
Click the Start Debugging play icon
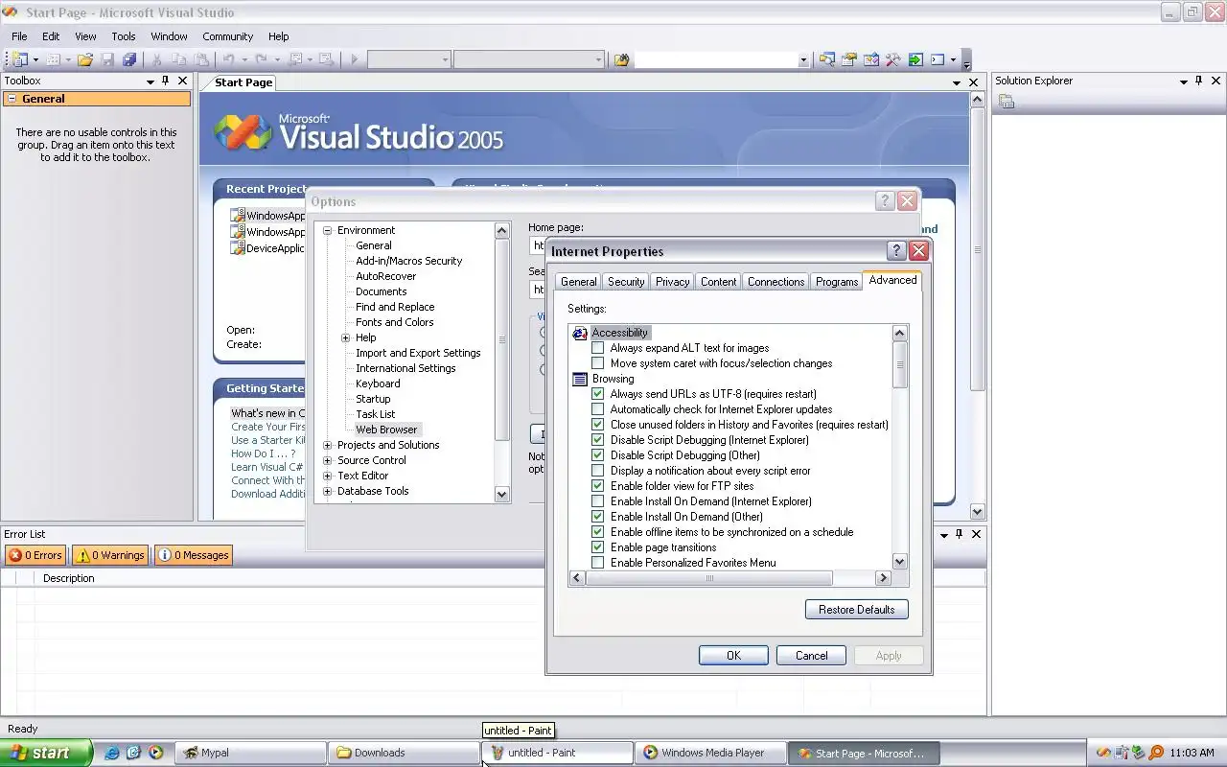click(354, 59)
